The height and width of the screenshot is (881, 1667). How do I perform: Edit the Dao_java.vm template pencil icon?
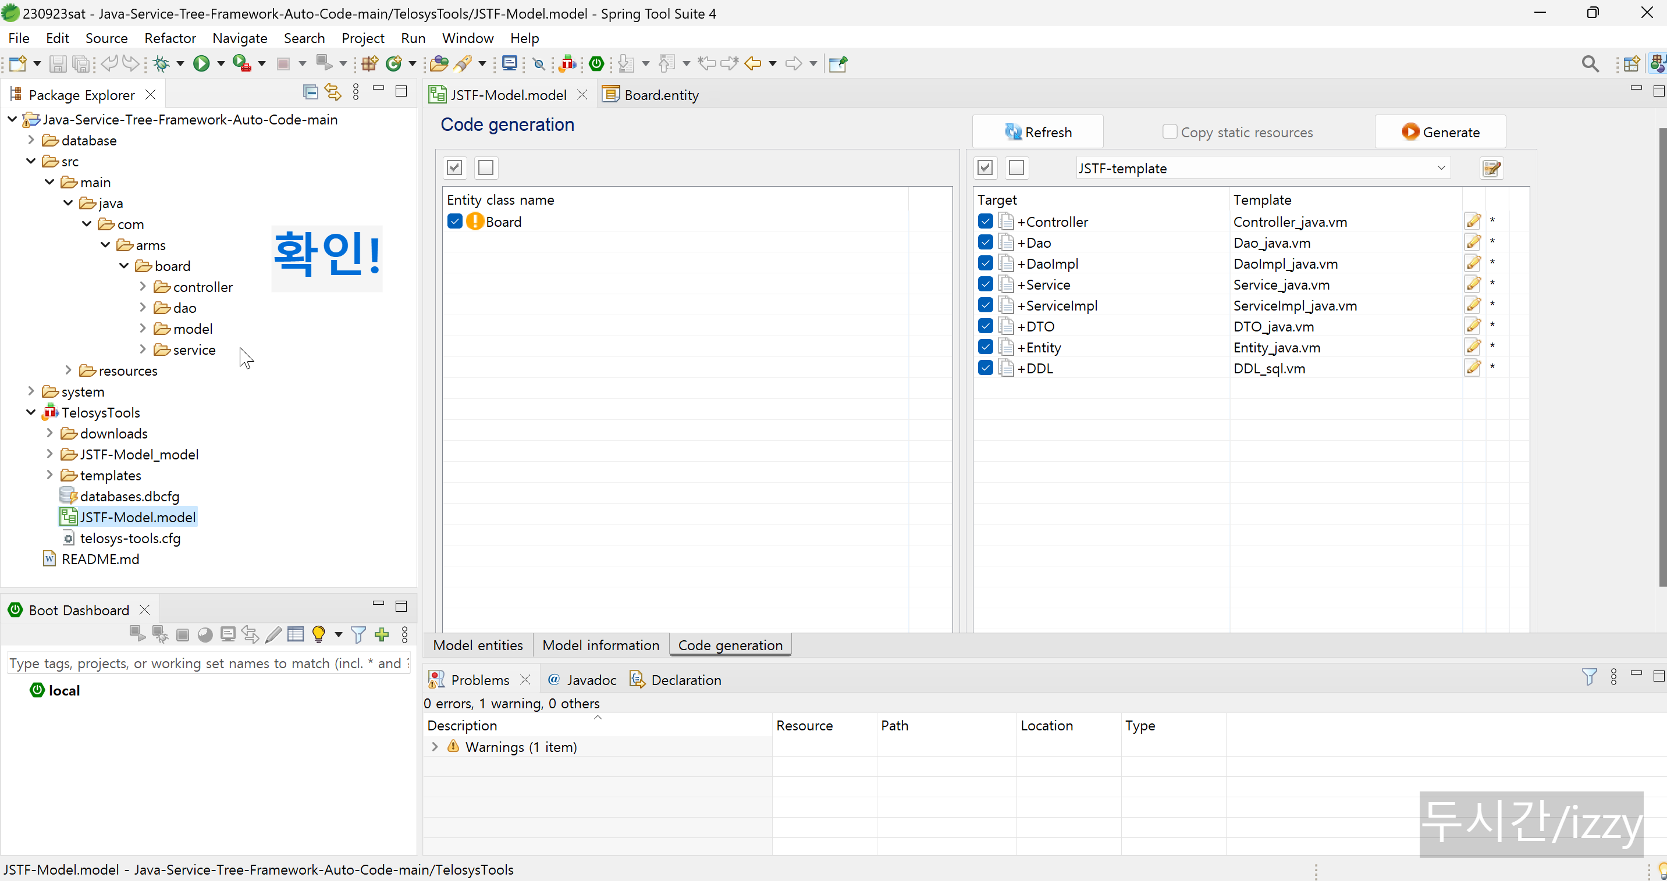(x=1473, y=242)
